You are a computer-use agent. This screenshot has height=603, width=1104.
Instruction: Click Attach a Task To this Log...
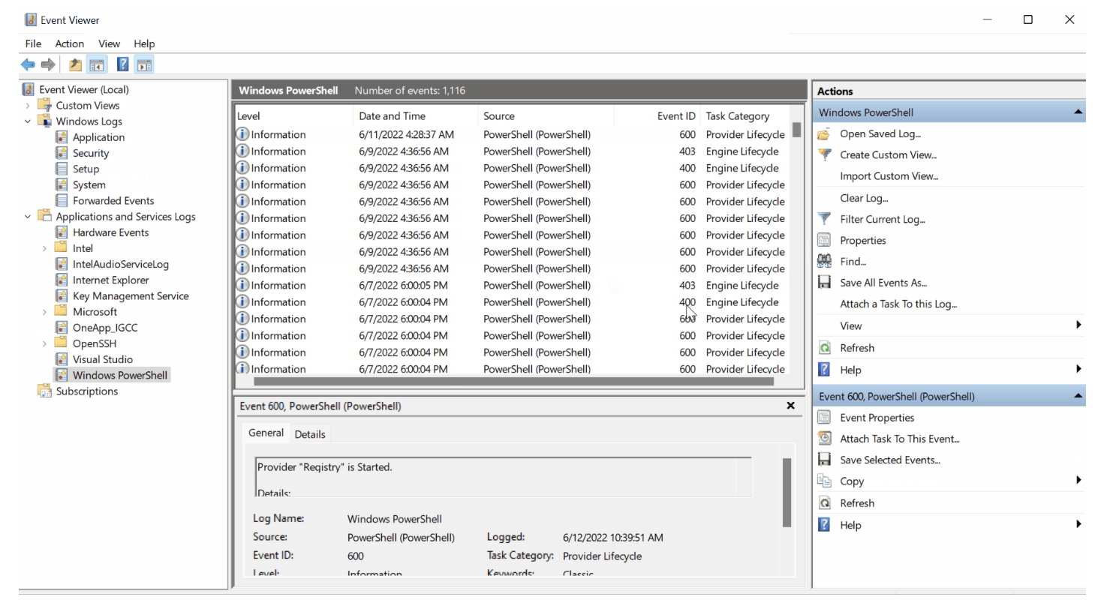pyautogui.click(x=898, y=304)
